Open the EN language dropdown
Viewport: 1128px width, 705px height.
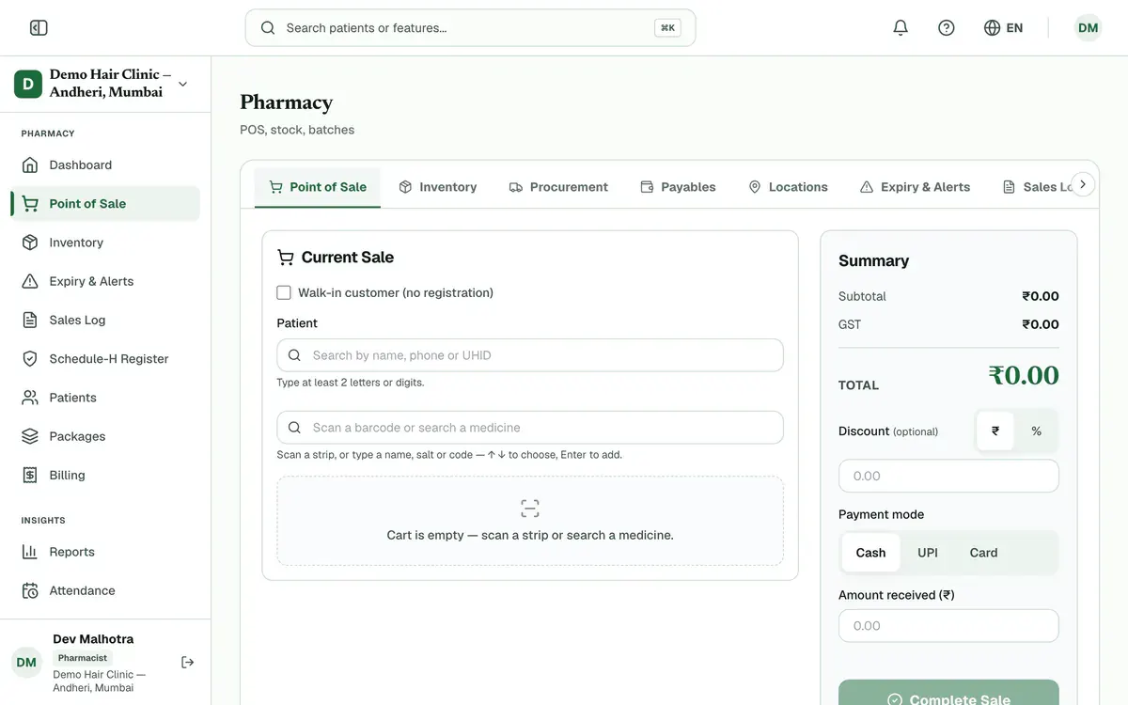click(x=1003, y=28)
